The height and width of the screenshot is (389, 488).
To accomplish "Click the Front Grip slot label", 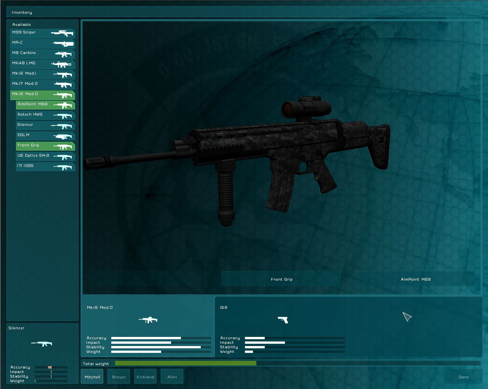I will pos(281,279).
